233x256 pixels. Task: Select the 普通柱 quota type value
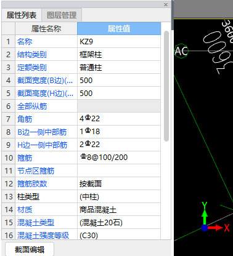point(119,68)
